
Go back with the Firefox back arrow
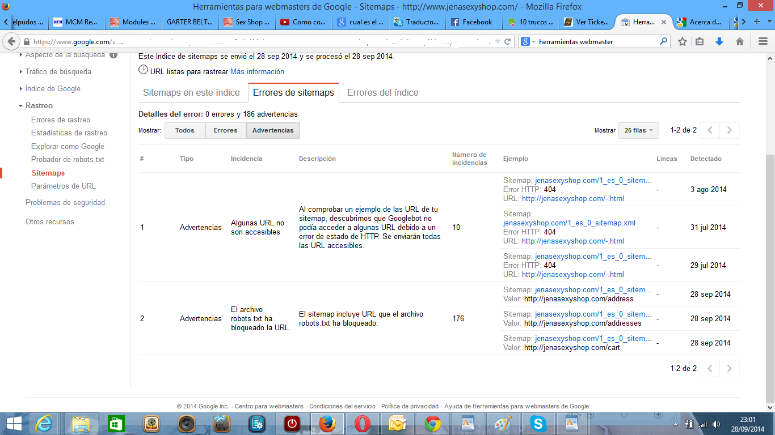click(11, 41)
